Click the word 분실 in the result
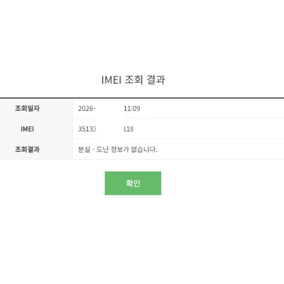Viewport: 284px width, 284px height. (x=84, y=149)
